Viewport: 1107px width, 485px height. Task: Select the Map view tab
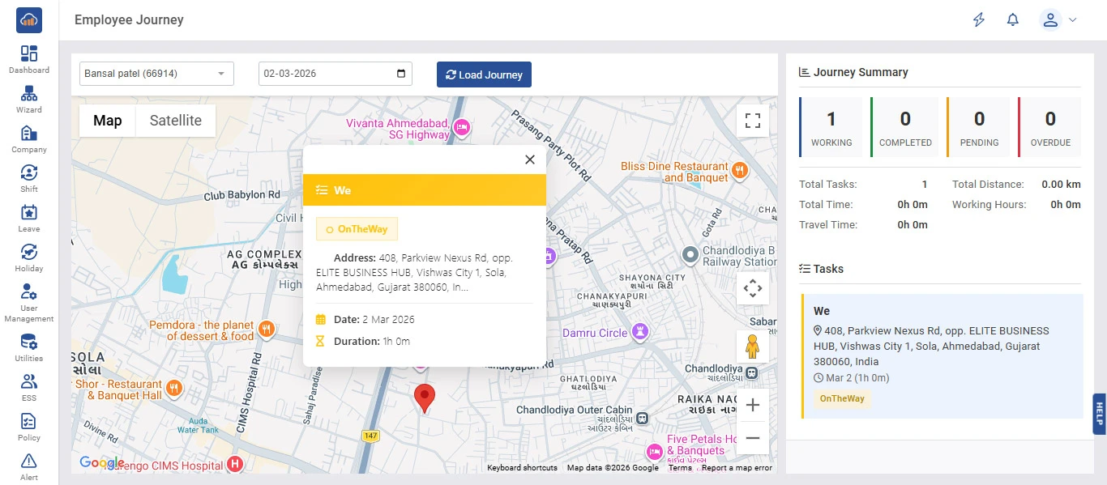pos(107,121)
